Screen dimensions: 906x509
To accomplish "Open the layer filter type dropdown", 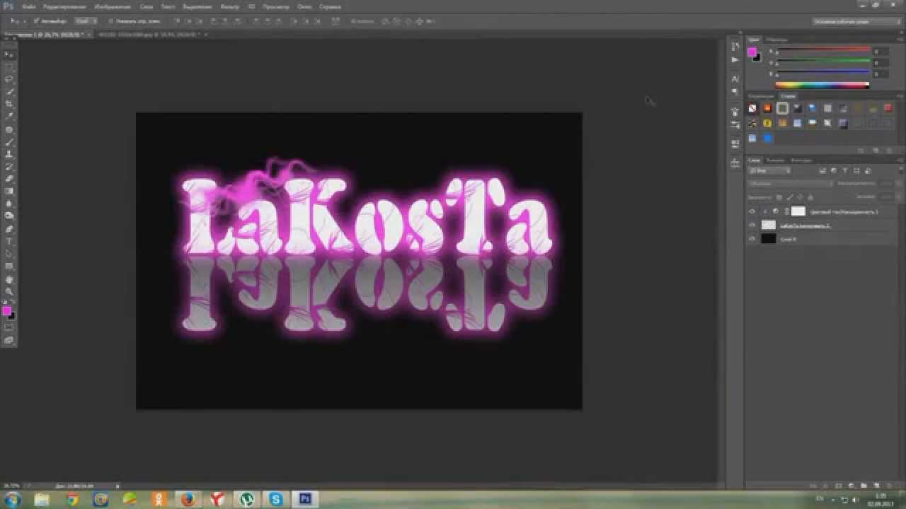I will (769, 170).
